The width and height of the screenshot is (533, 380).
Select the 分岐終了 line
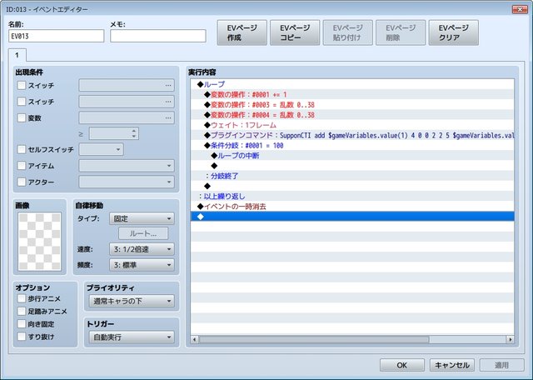coord(352,176)
